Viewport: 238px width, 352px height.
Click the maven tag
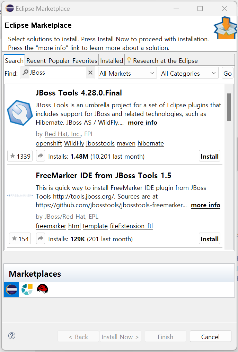click(x=126, y=143)
